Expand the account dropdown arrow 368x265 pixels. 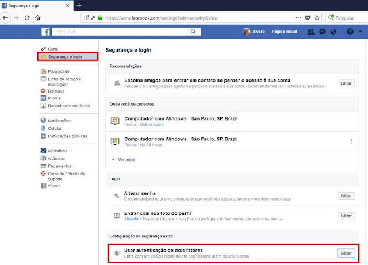tap(361, 32)
